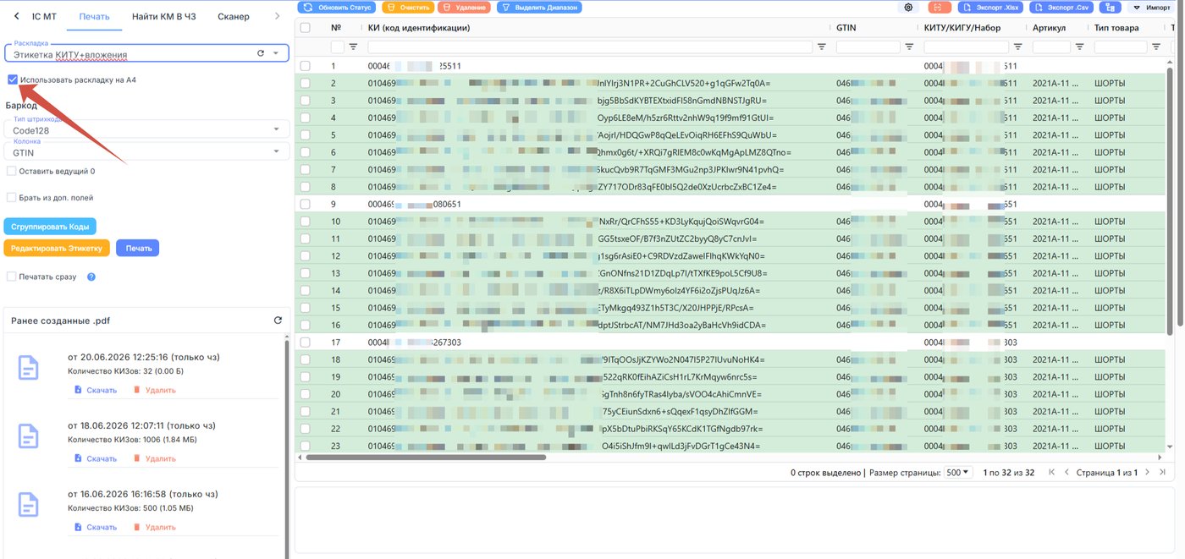Image resolution: width=1185 pixels, height=559 pixels.
Task: Click the tree structure icon button
Action: click(x=1110, y=7)
